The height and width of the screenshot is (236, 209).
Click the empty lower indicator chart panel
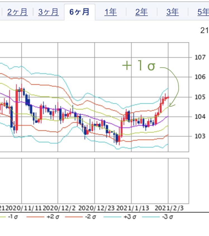(x=94, y=181)
